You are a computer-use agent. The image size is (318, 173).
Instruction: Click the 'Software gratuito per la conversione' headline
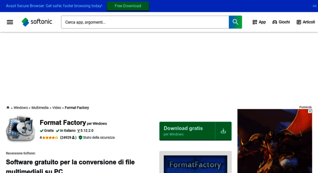[70, 166]
